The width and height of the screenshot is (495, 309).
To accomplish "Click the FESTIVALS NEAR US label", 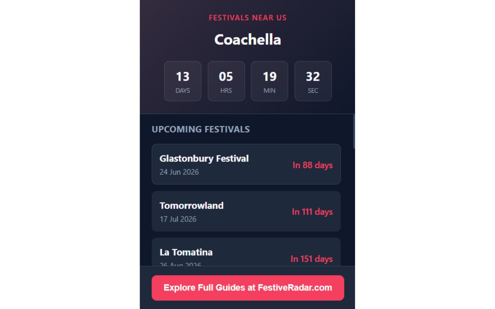I will coord(247,18).
